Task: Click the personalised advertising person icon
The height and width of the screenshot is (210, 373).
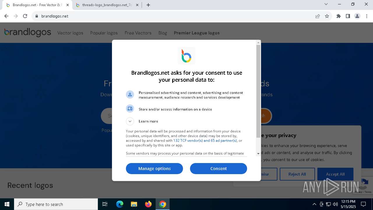Action: (x=130, y=94)
